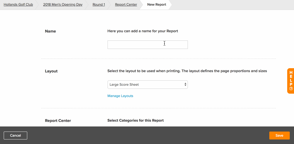Click the Report Center section heading
The width and height of the screenshot is (294, 144).
point(58,121)
